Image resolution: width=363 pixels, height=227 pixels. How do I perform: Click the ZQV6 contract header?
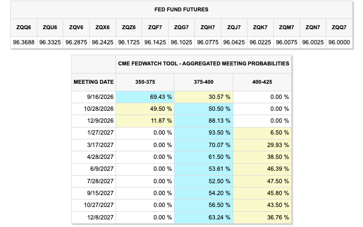coord(76,28)
